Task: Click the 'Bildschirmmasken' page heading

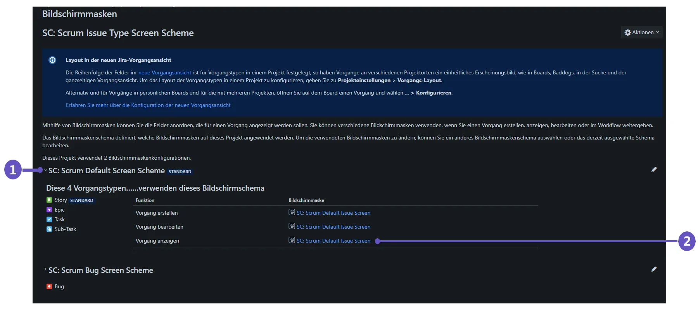Action: point(79,14)
